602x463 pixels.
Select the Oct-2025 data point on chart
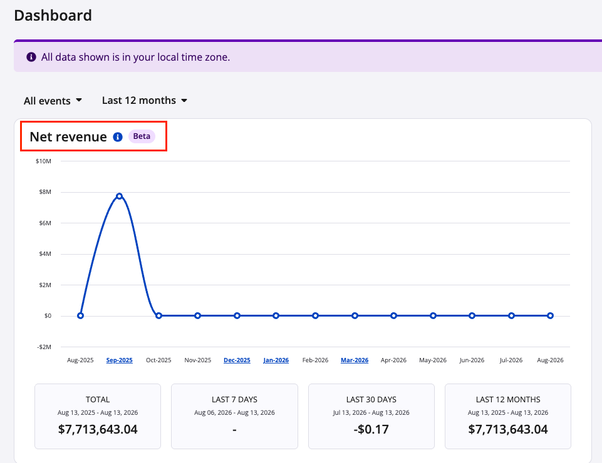(158, 316)
